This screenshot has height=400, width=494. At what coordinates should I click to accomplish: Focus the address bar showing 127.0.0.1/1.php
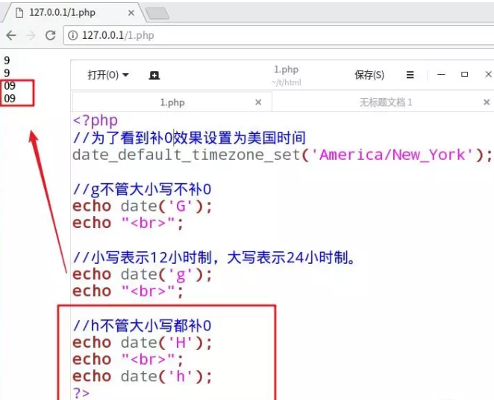click(x=279, y=35)
